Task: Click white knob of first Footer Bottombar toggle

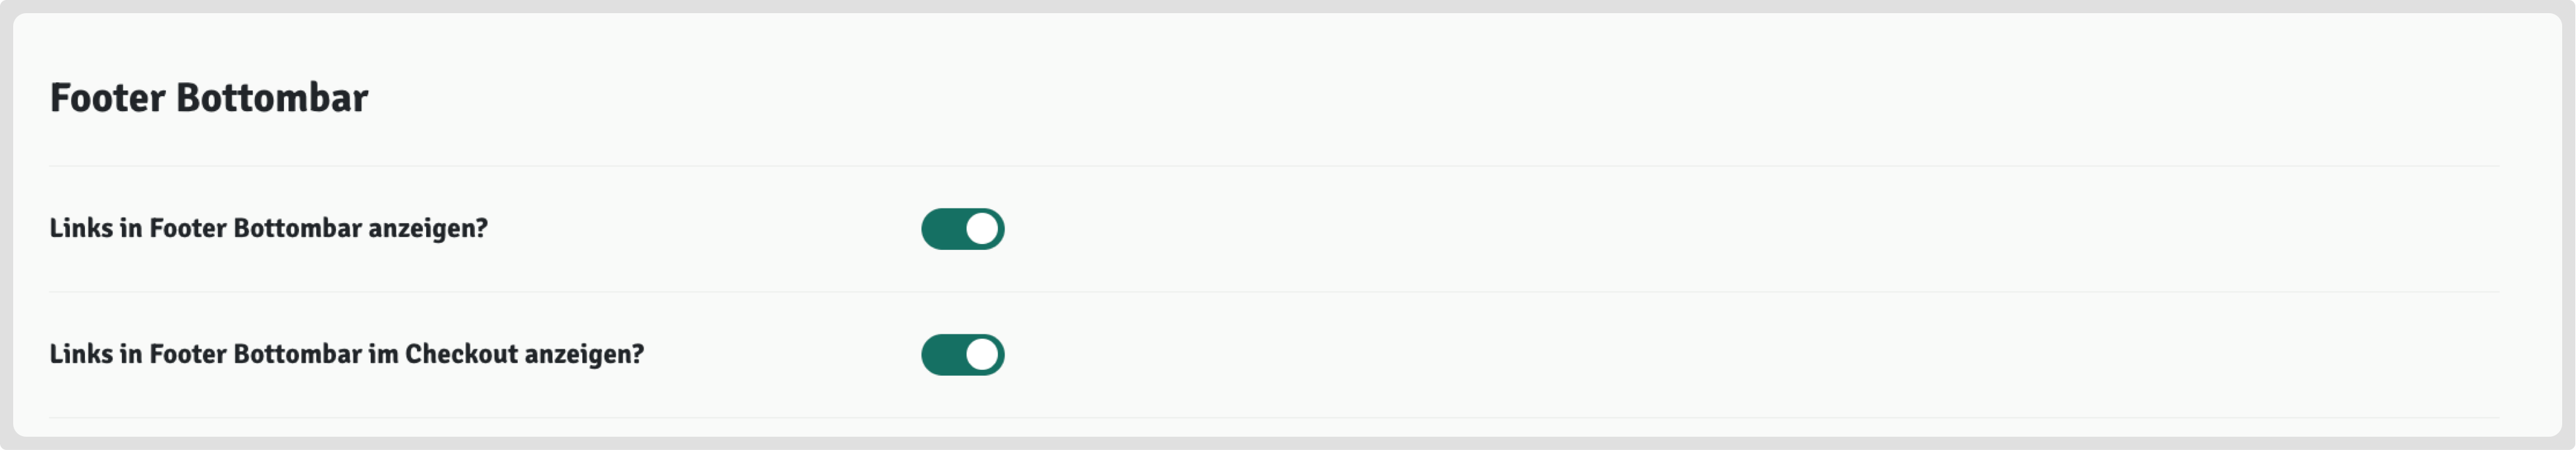Action: click(982, 228)
